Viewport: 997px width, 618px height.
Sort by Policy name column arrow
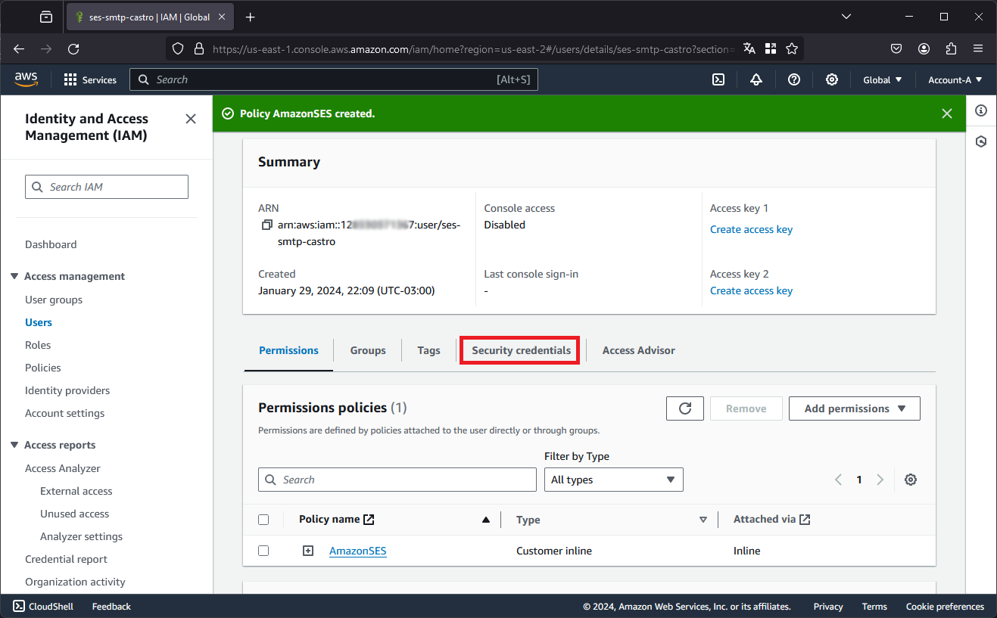coord(486,520)
